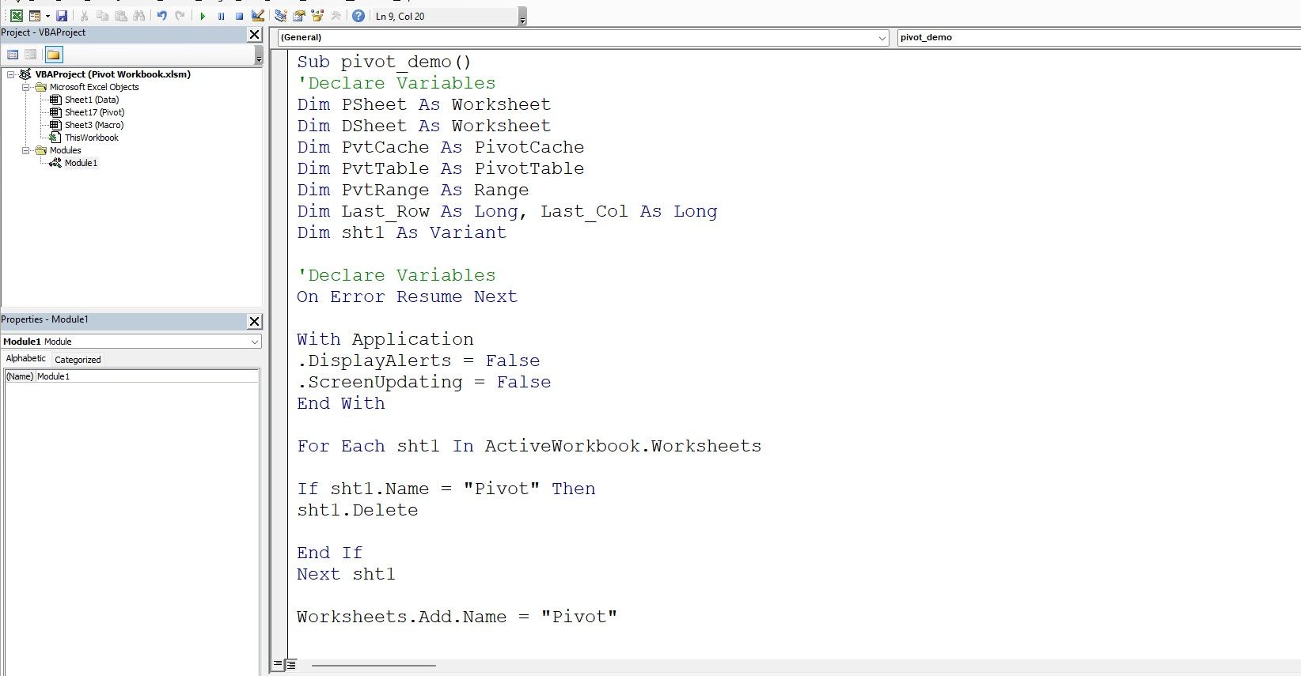Run the macro with the green play icon
The image size is (1301, 676).
pos(203,16)
